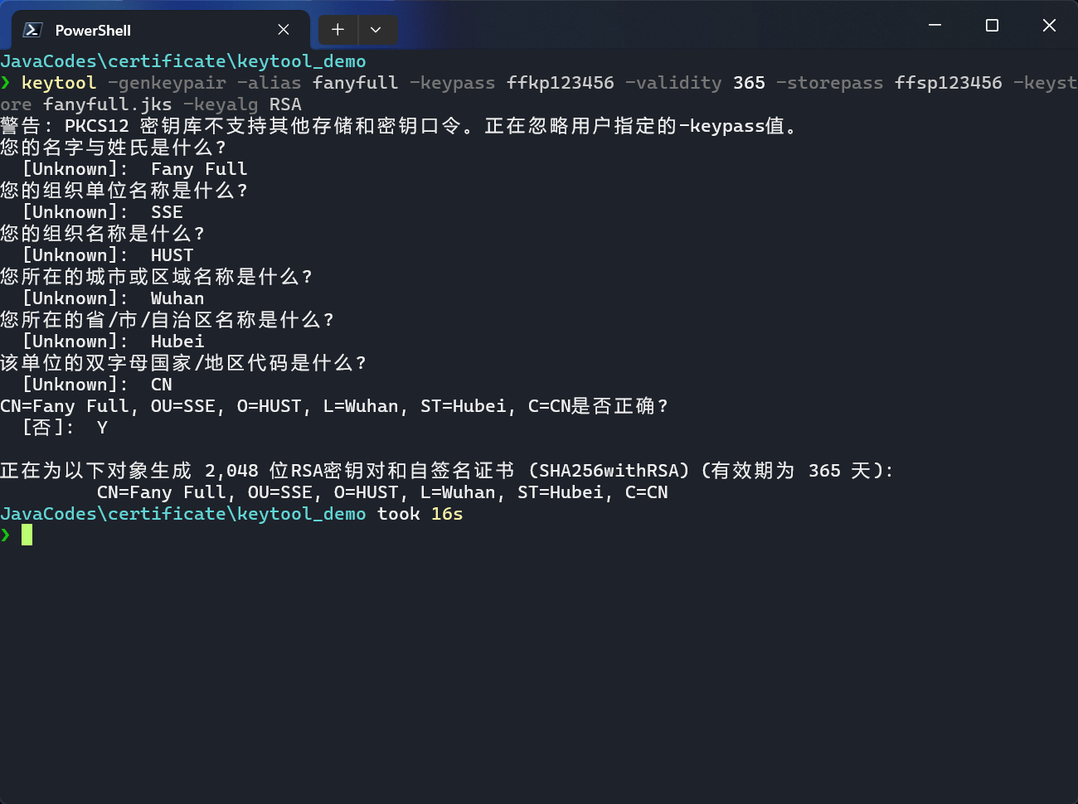Click the yellow 16s duration text
Viewport: 1078px width, 804px height.
coord(447,514)
